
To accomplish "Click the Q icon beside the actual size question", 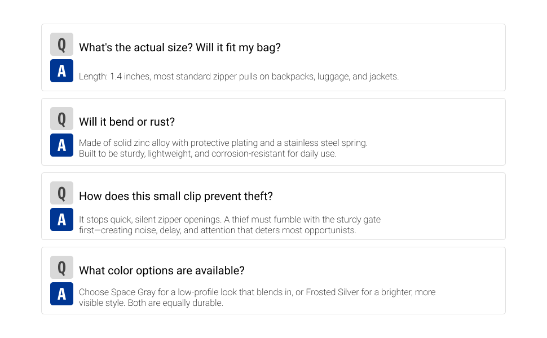I will [61, 45].
